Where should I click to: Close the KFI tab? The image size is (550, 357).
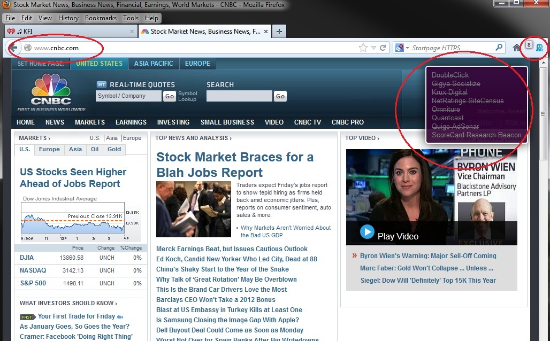pyautogui.click(x=132, y=32)
